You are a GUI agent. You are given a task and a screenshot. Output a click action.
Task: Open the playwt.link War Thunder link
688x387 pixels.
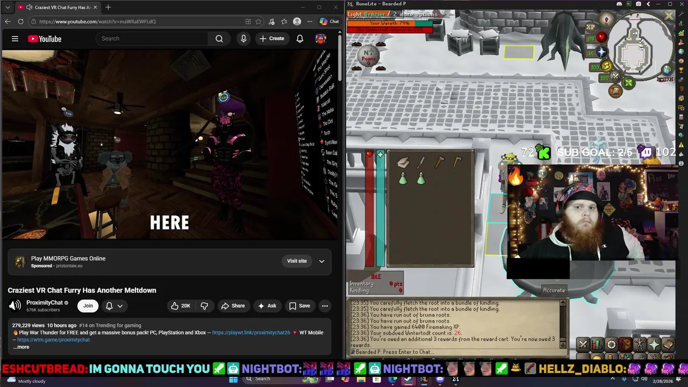coord(251,333)
